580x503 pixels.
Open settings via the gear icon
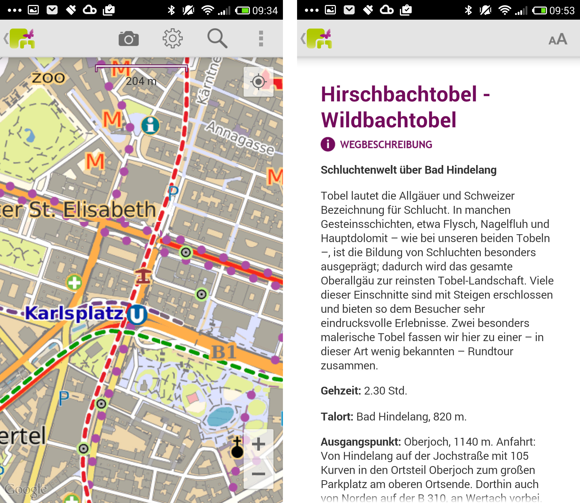(x=172, y=39)
